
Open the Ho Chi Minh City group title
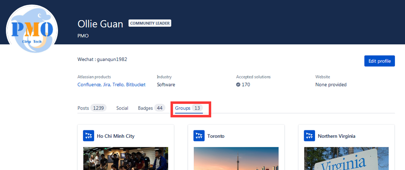click(x=116, y=136)
